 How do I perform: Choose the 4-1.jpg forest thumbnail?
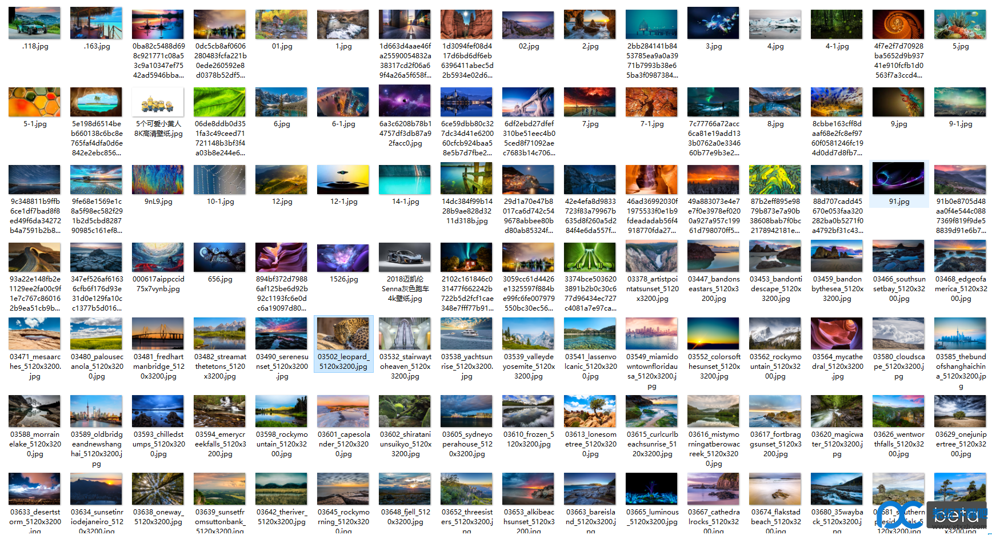point(837,23)
